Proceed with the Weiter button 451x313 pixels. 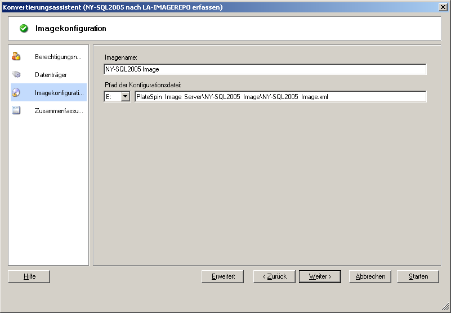pos(320,276)
